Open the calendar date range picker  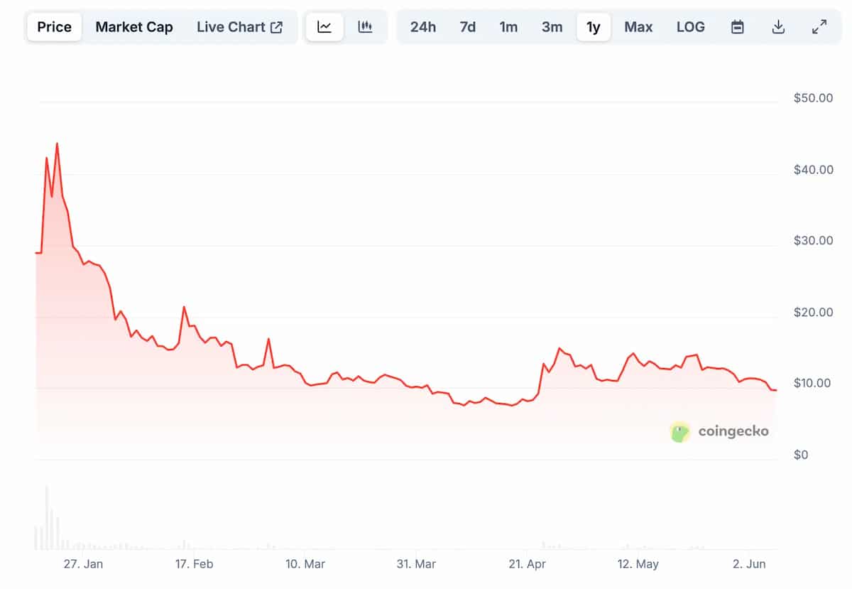tap(738, 27)
